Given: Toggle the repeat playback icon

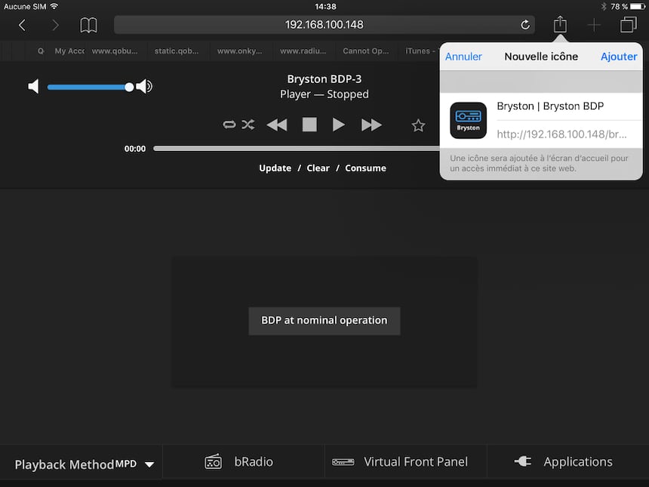Looking at the screenshot, I should click(229, 125).
